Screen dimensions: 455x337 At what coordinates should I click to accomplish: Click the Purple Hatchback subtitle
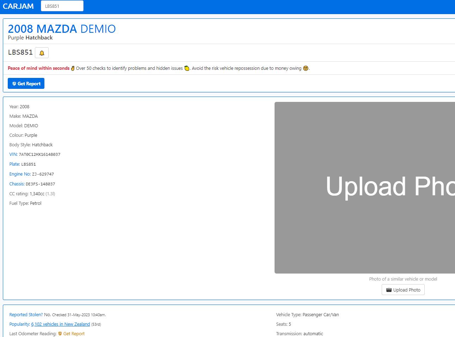tap(30, 38)
